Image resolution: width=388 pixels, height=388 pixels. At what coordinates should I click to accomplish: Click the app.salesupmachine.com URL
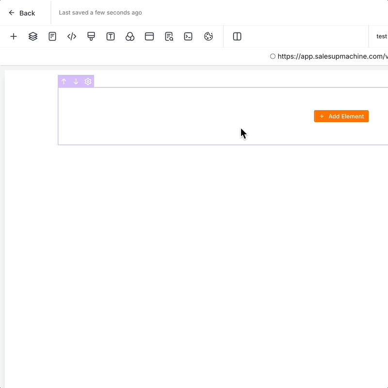(x=333, y=56)
